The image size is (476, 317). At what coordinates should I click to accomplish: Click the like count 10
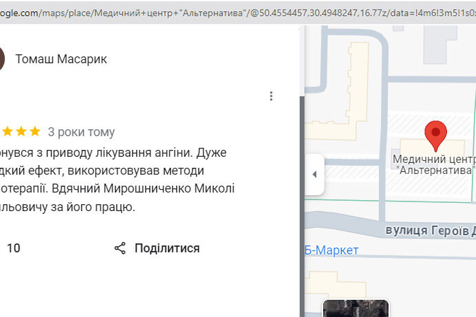coord(13,248)
